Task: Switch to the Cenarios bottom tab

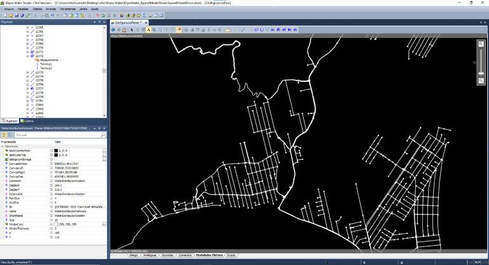Action: coord(185,254)
